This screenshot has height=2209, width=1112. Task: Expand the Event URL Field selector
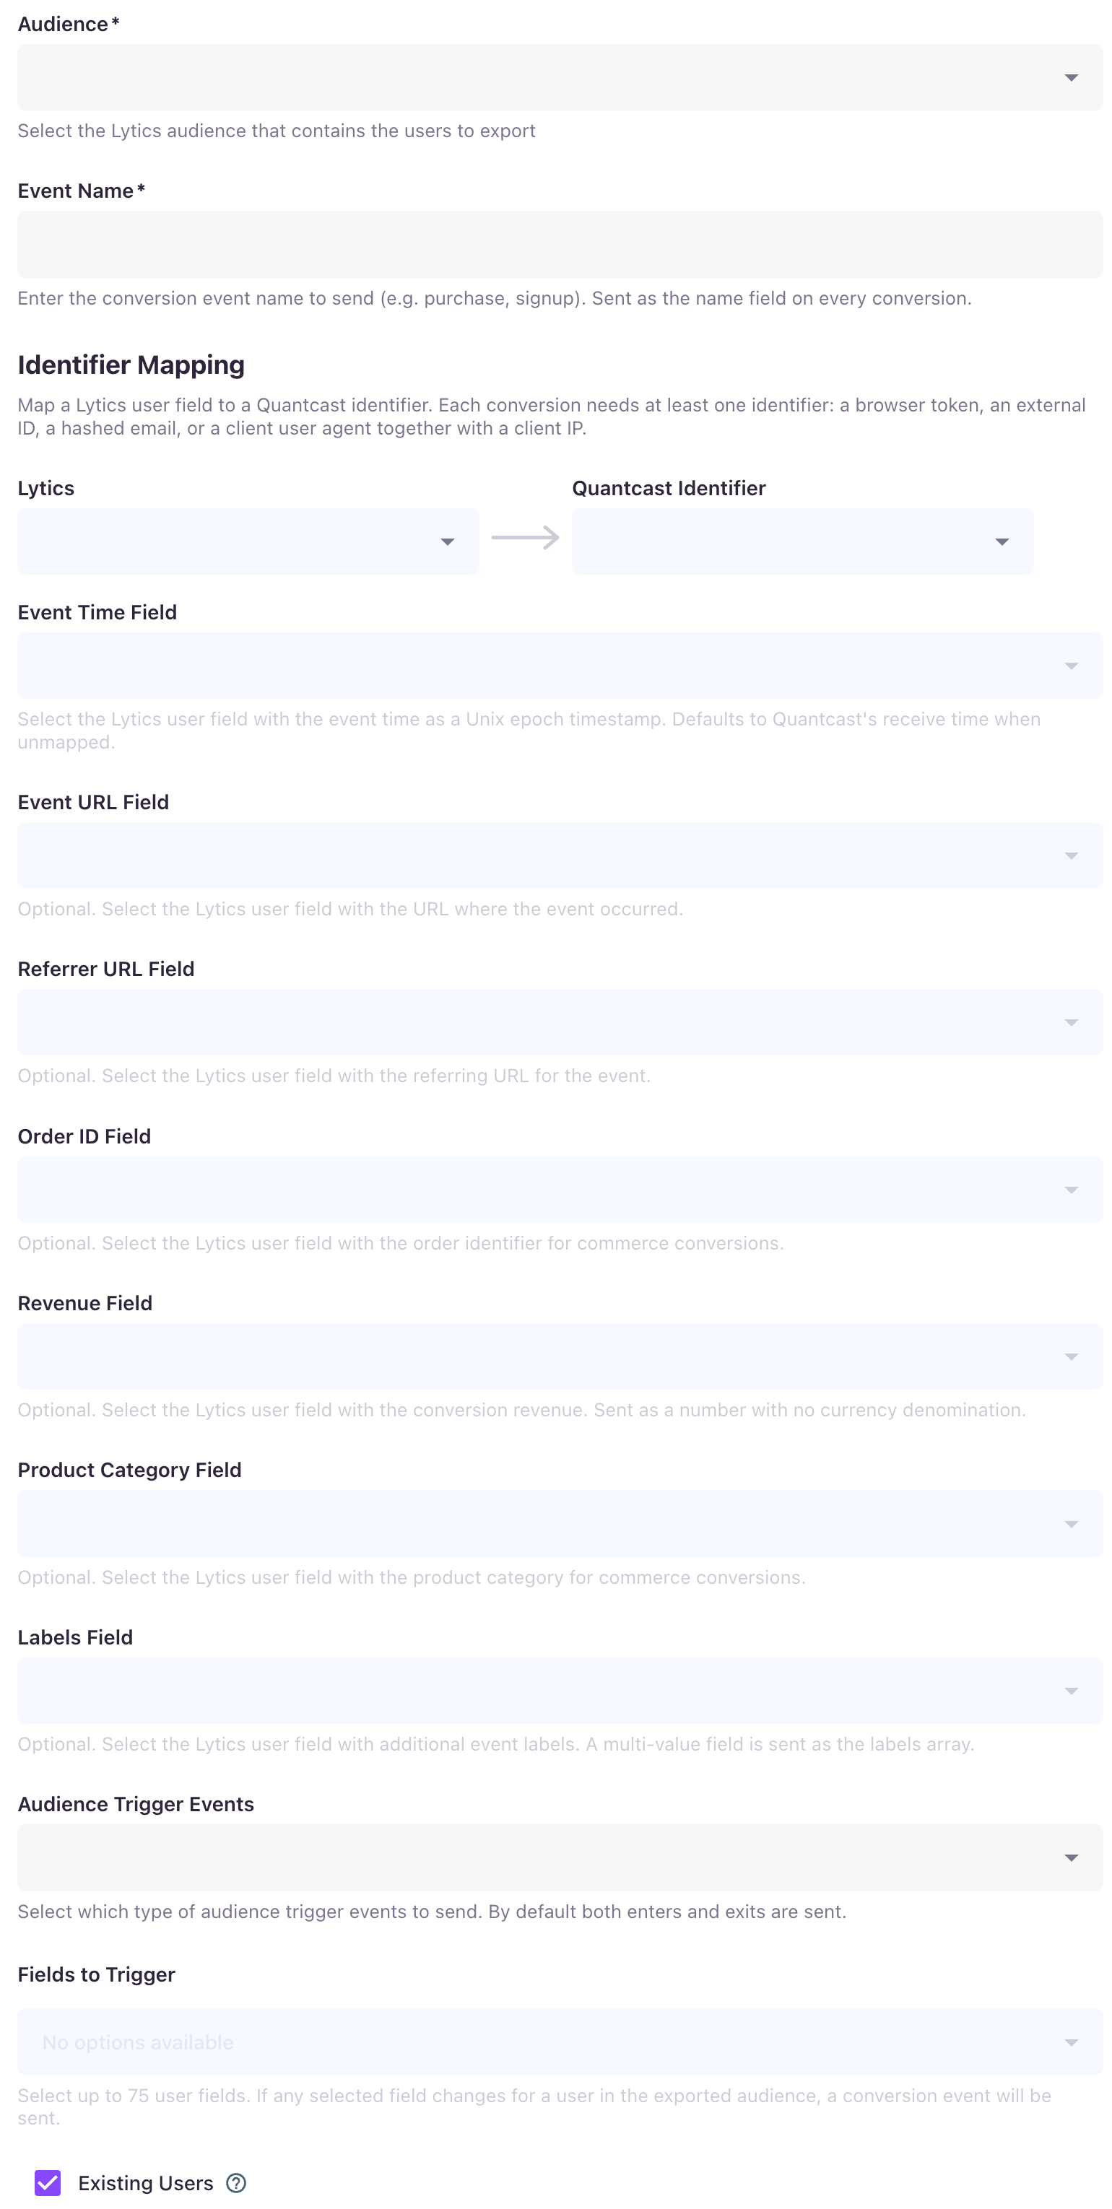[560, 855]
